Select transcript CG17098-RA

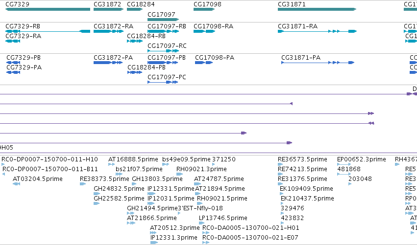[204, 31]
